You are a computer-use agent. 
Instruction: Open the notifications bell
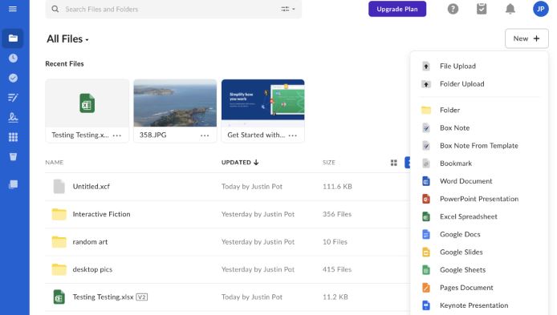coord(510,9)
